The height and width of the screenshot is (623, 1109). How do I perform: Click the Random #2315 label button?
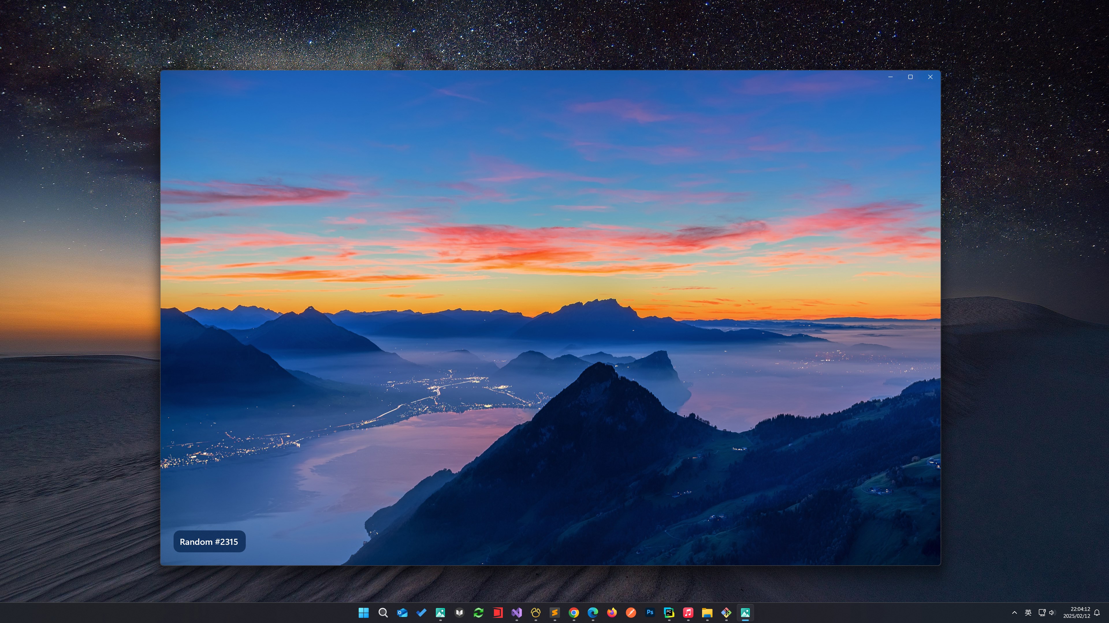(209, 542)
